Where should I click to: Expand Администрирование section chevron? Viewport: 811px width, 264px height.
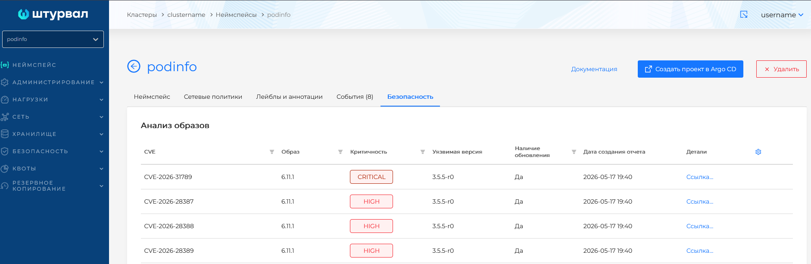pyautogui.click(x=102, y=82)
